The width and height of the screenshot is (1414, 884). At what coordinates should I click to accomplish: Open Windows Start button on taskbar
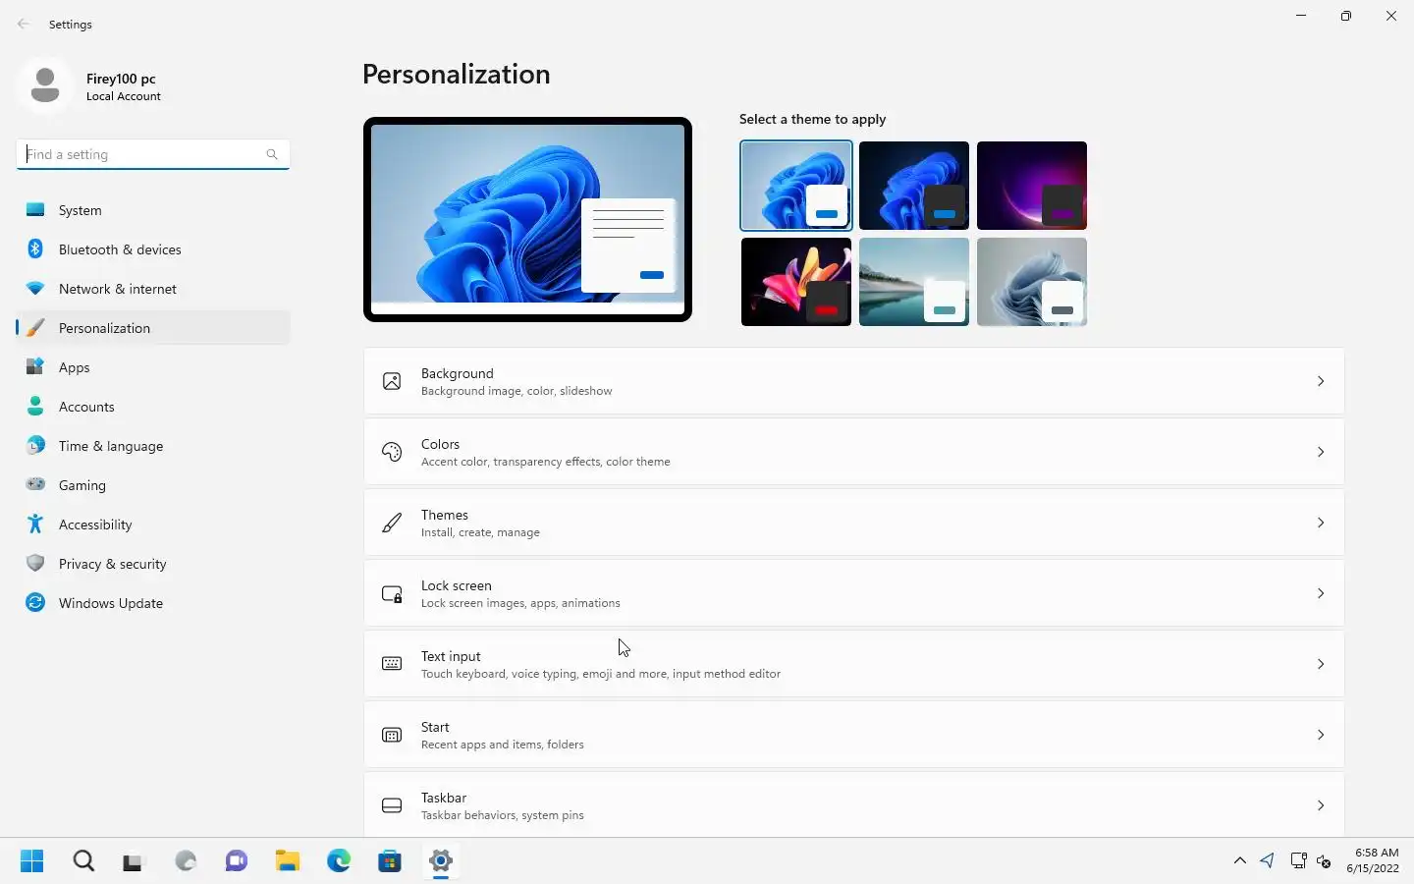32,861
